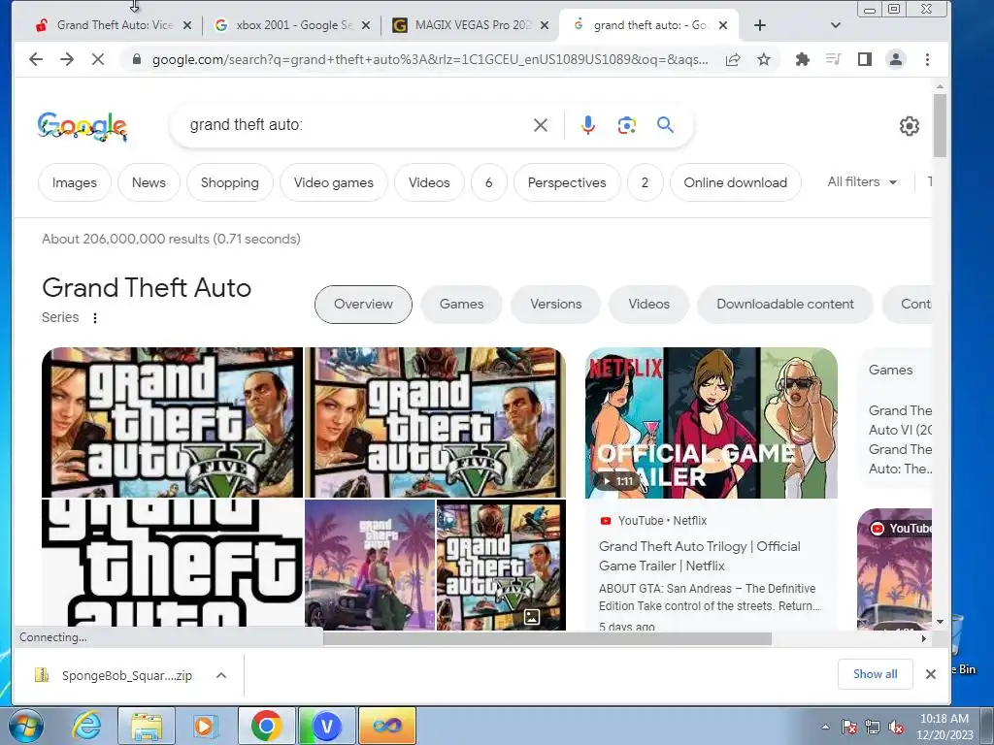Start voice search with microphone icon

587,125
